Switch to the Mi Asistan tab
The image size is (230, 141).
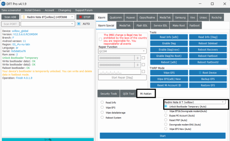click(x=146, y=94)
